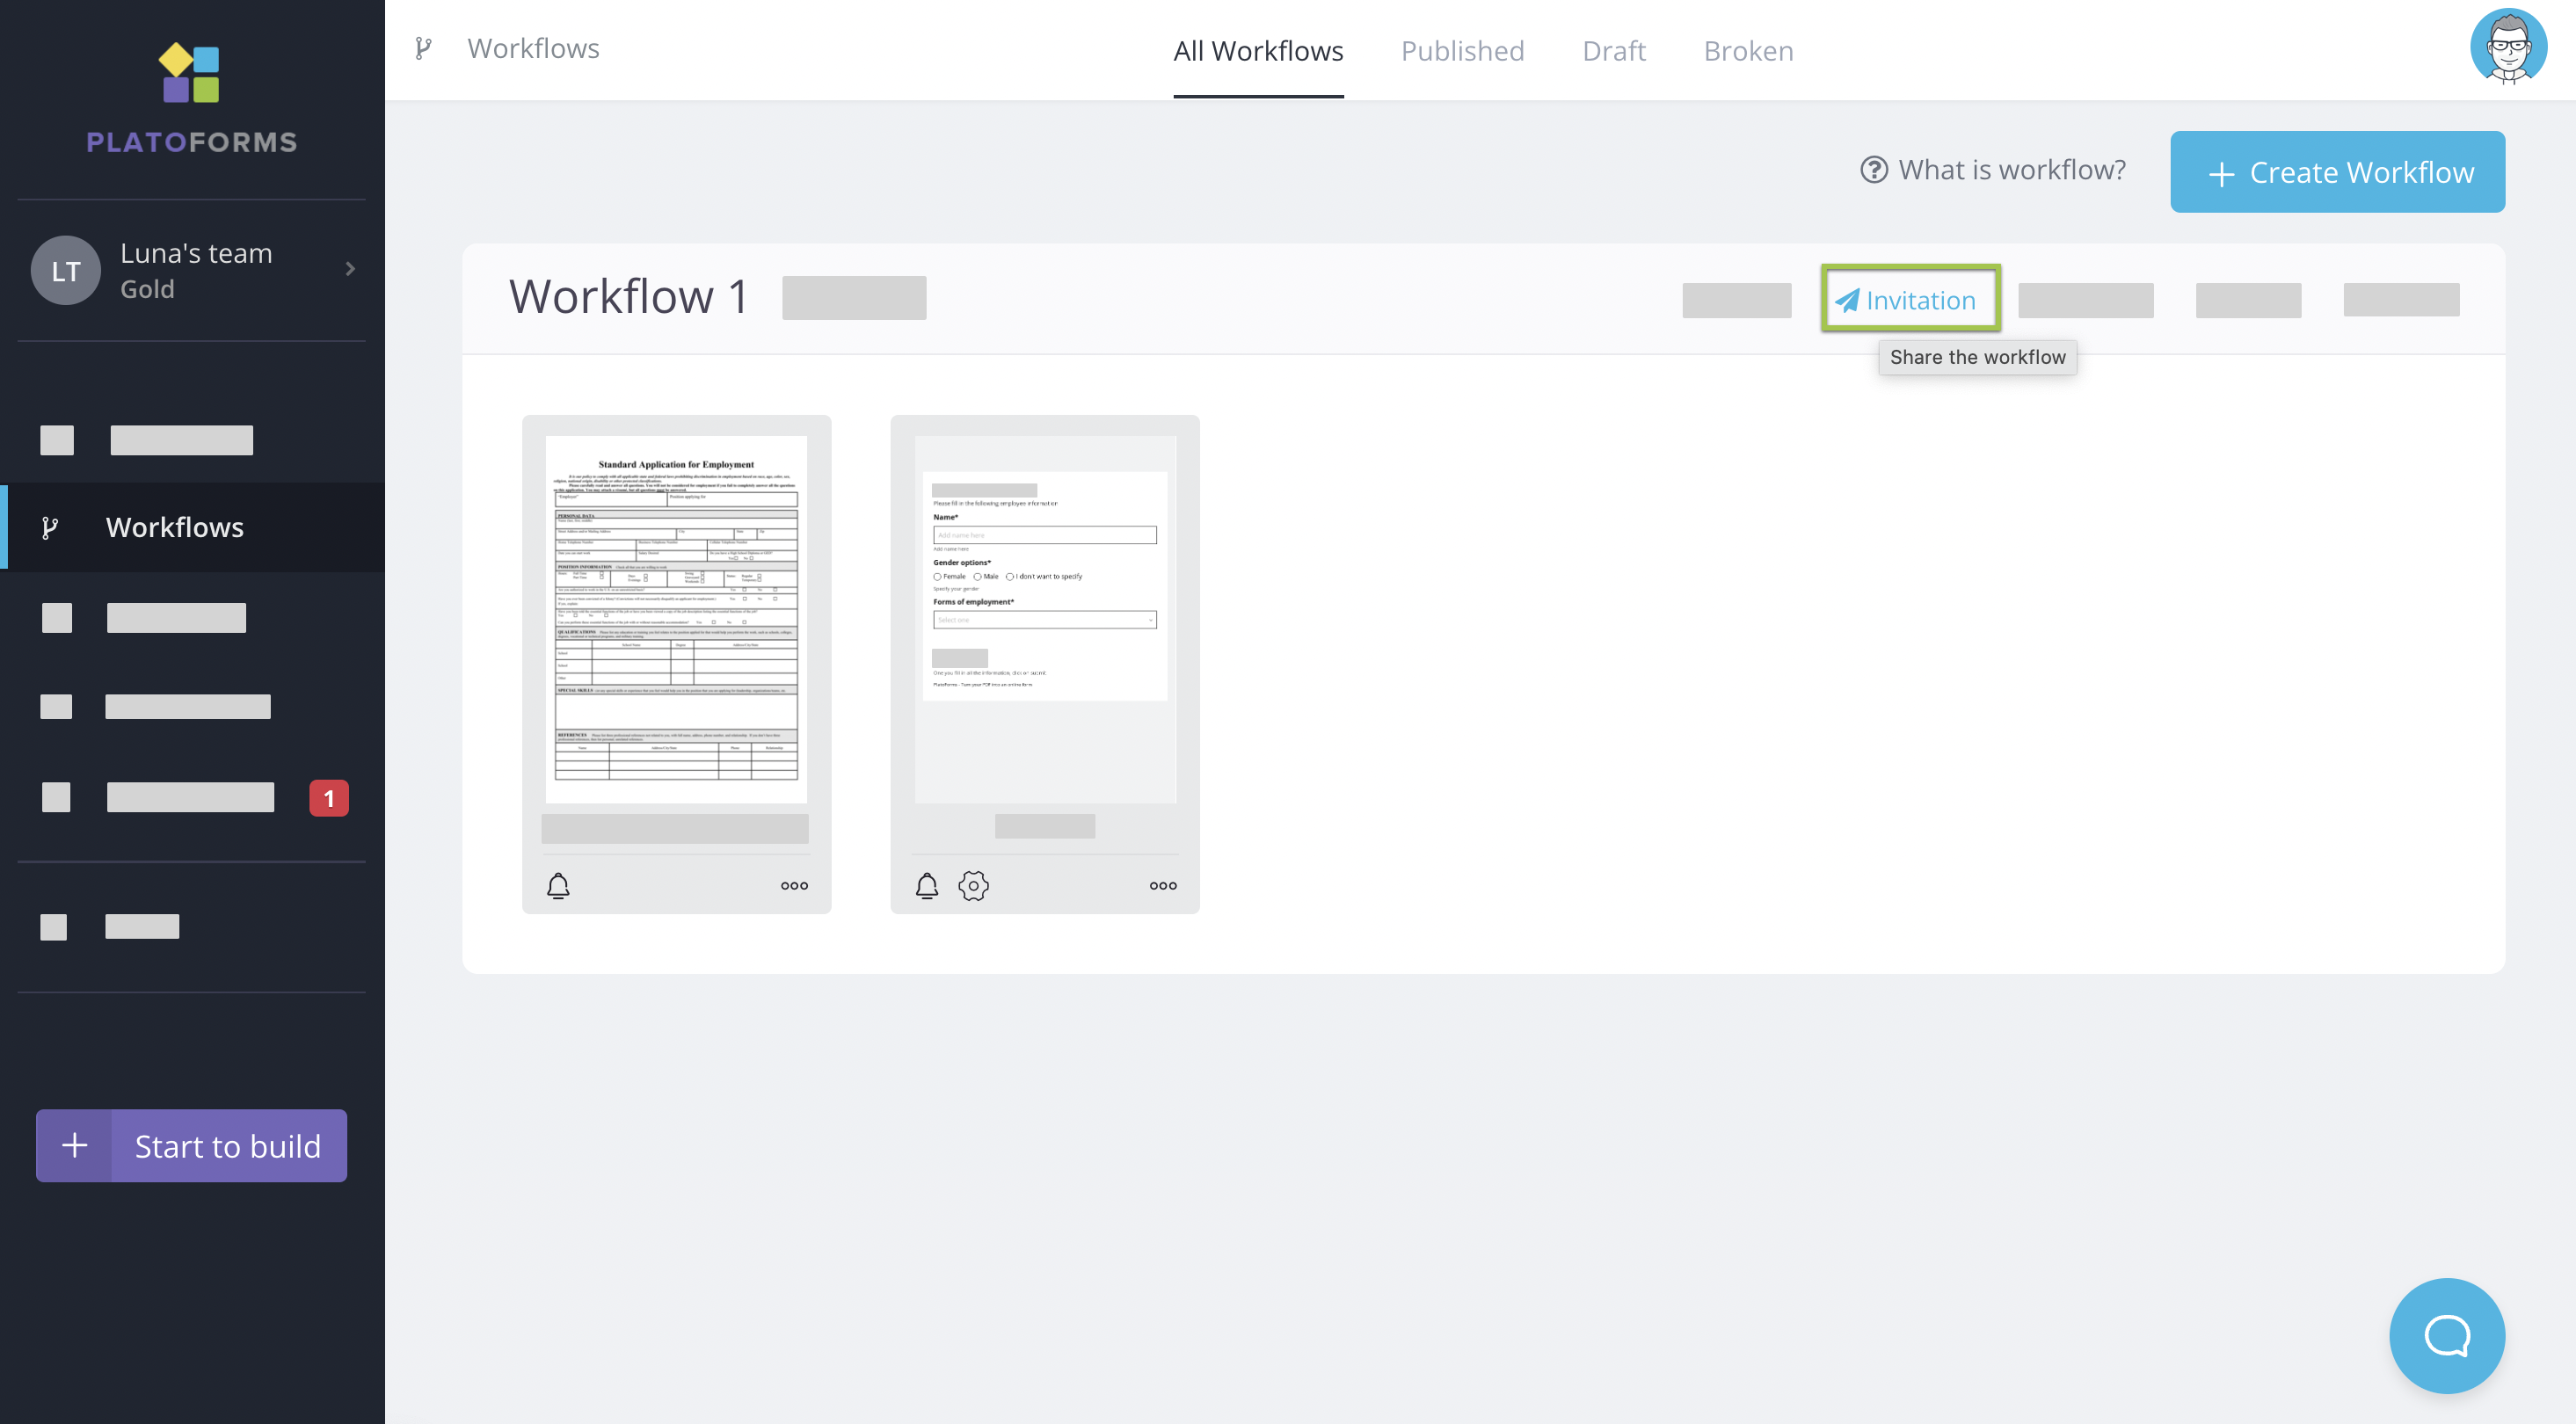Switch to the Published tab
Screen dimensions: 2576x1424
pyautogui.click(x=1461, y=50)
